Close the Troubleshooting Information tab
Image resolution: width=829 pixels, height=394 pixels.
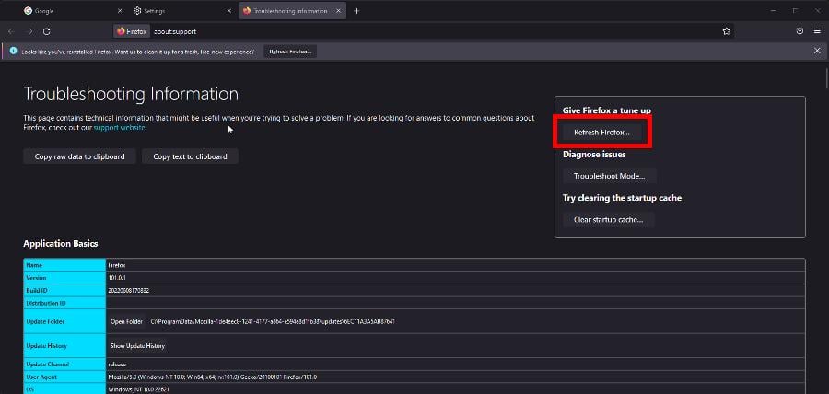pos(338,11)
